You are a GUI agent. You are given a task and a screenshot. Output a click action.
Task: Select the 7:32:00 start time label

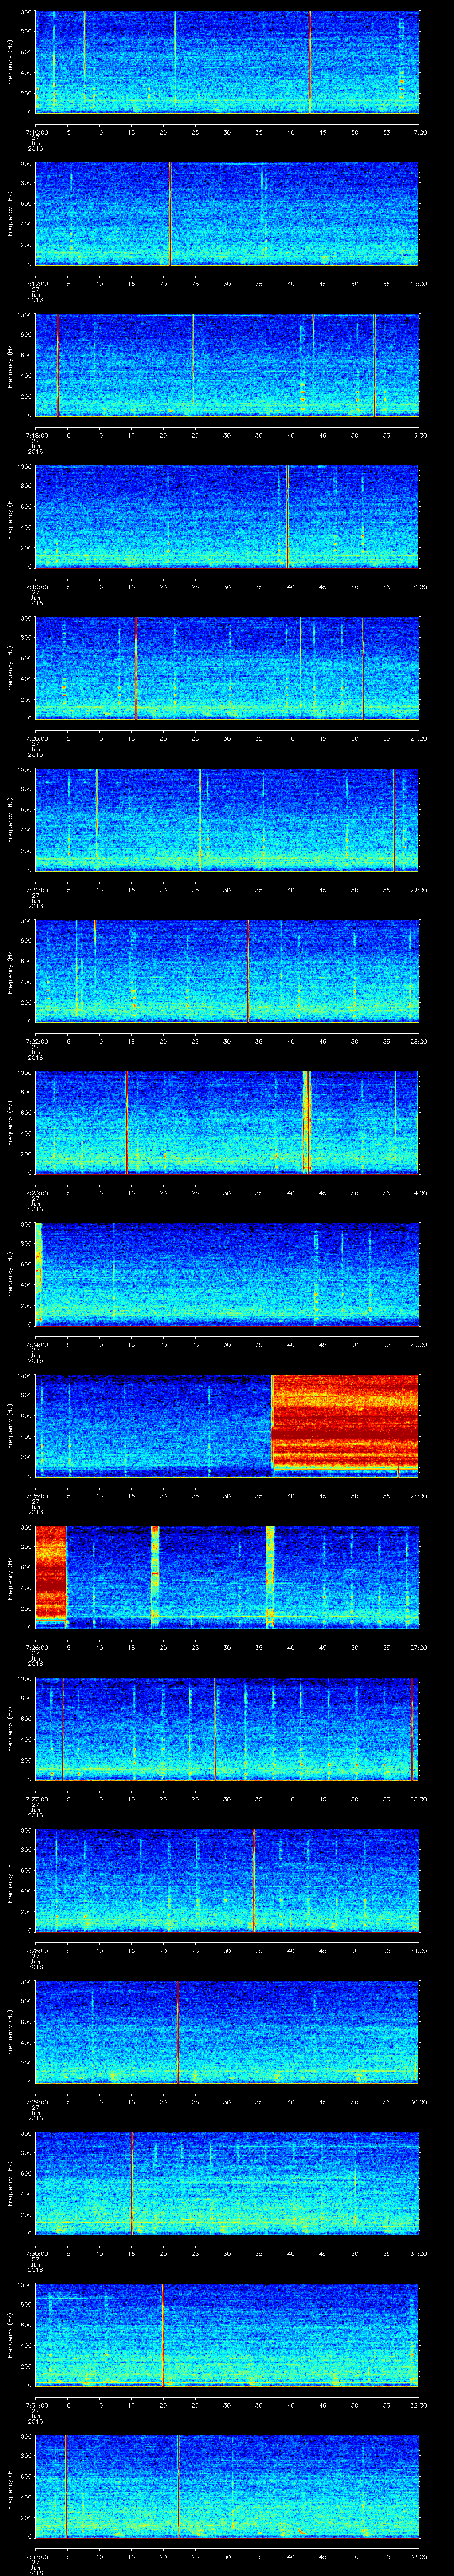pos(36,2557)
